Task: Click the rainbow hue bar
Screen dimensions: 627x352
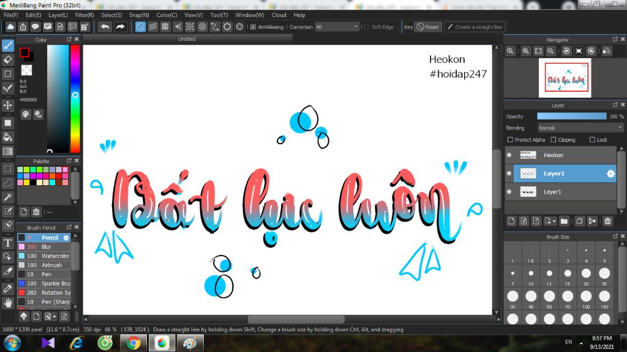Action: click(x=75, y=98)
